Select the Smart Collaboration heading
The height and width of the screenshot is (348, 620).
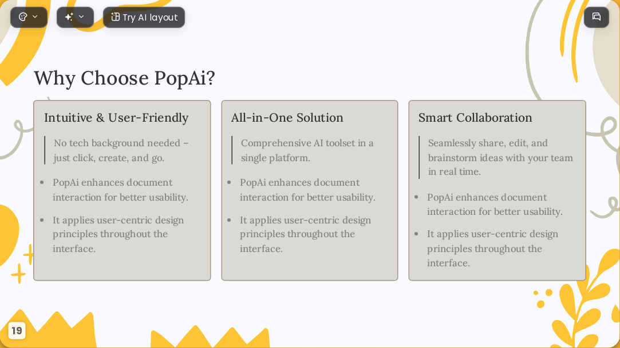tap(475, 118)
